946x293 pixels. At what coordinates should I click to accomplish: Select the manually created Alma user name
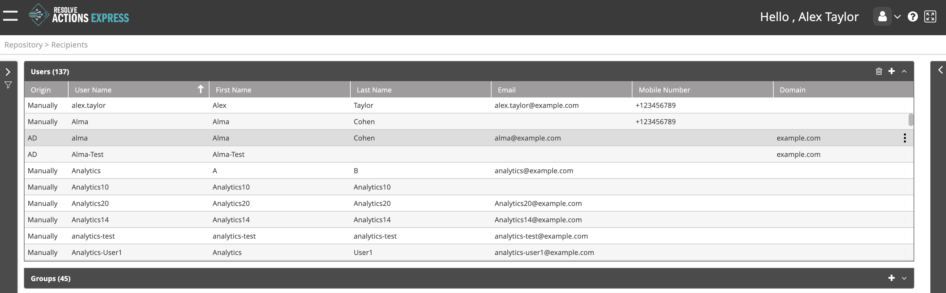[x=80, y=122]
